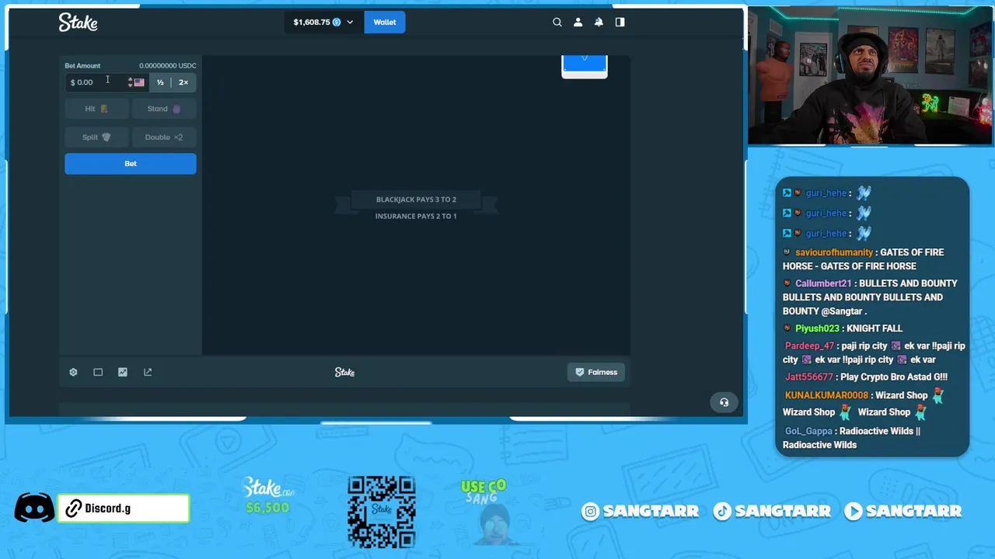Click the 0.00000000 USDC value
The width and height of the screenshot is (995, 559).
[x=168, y=66]
